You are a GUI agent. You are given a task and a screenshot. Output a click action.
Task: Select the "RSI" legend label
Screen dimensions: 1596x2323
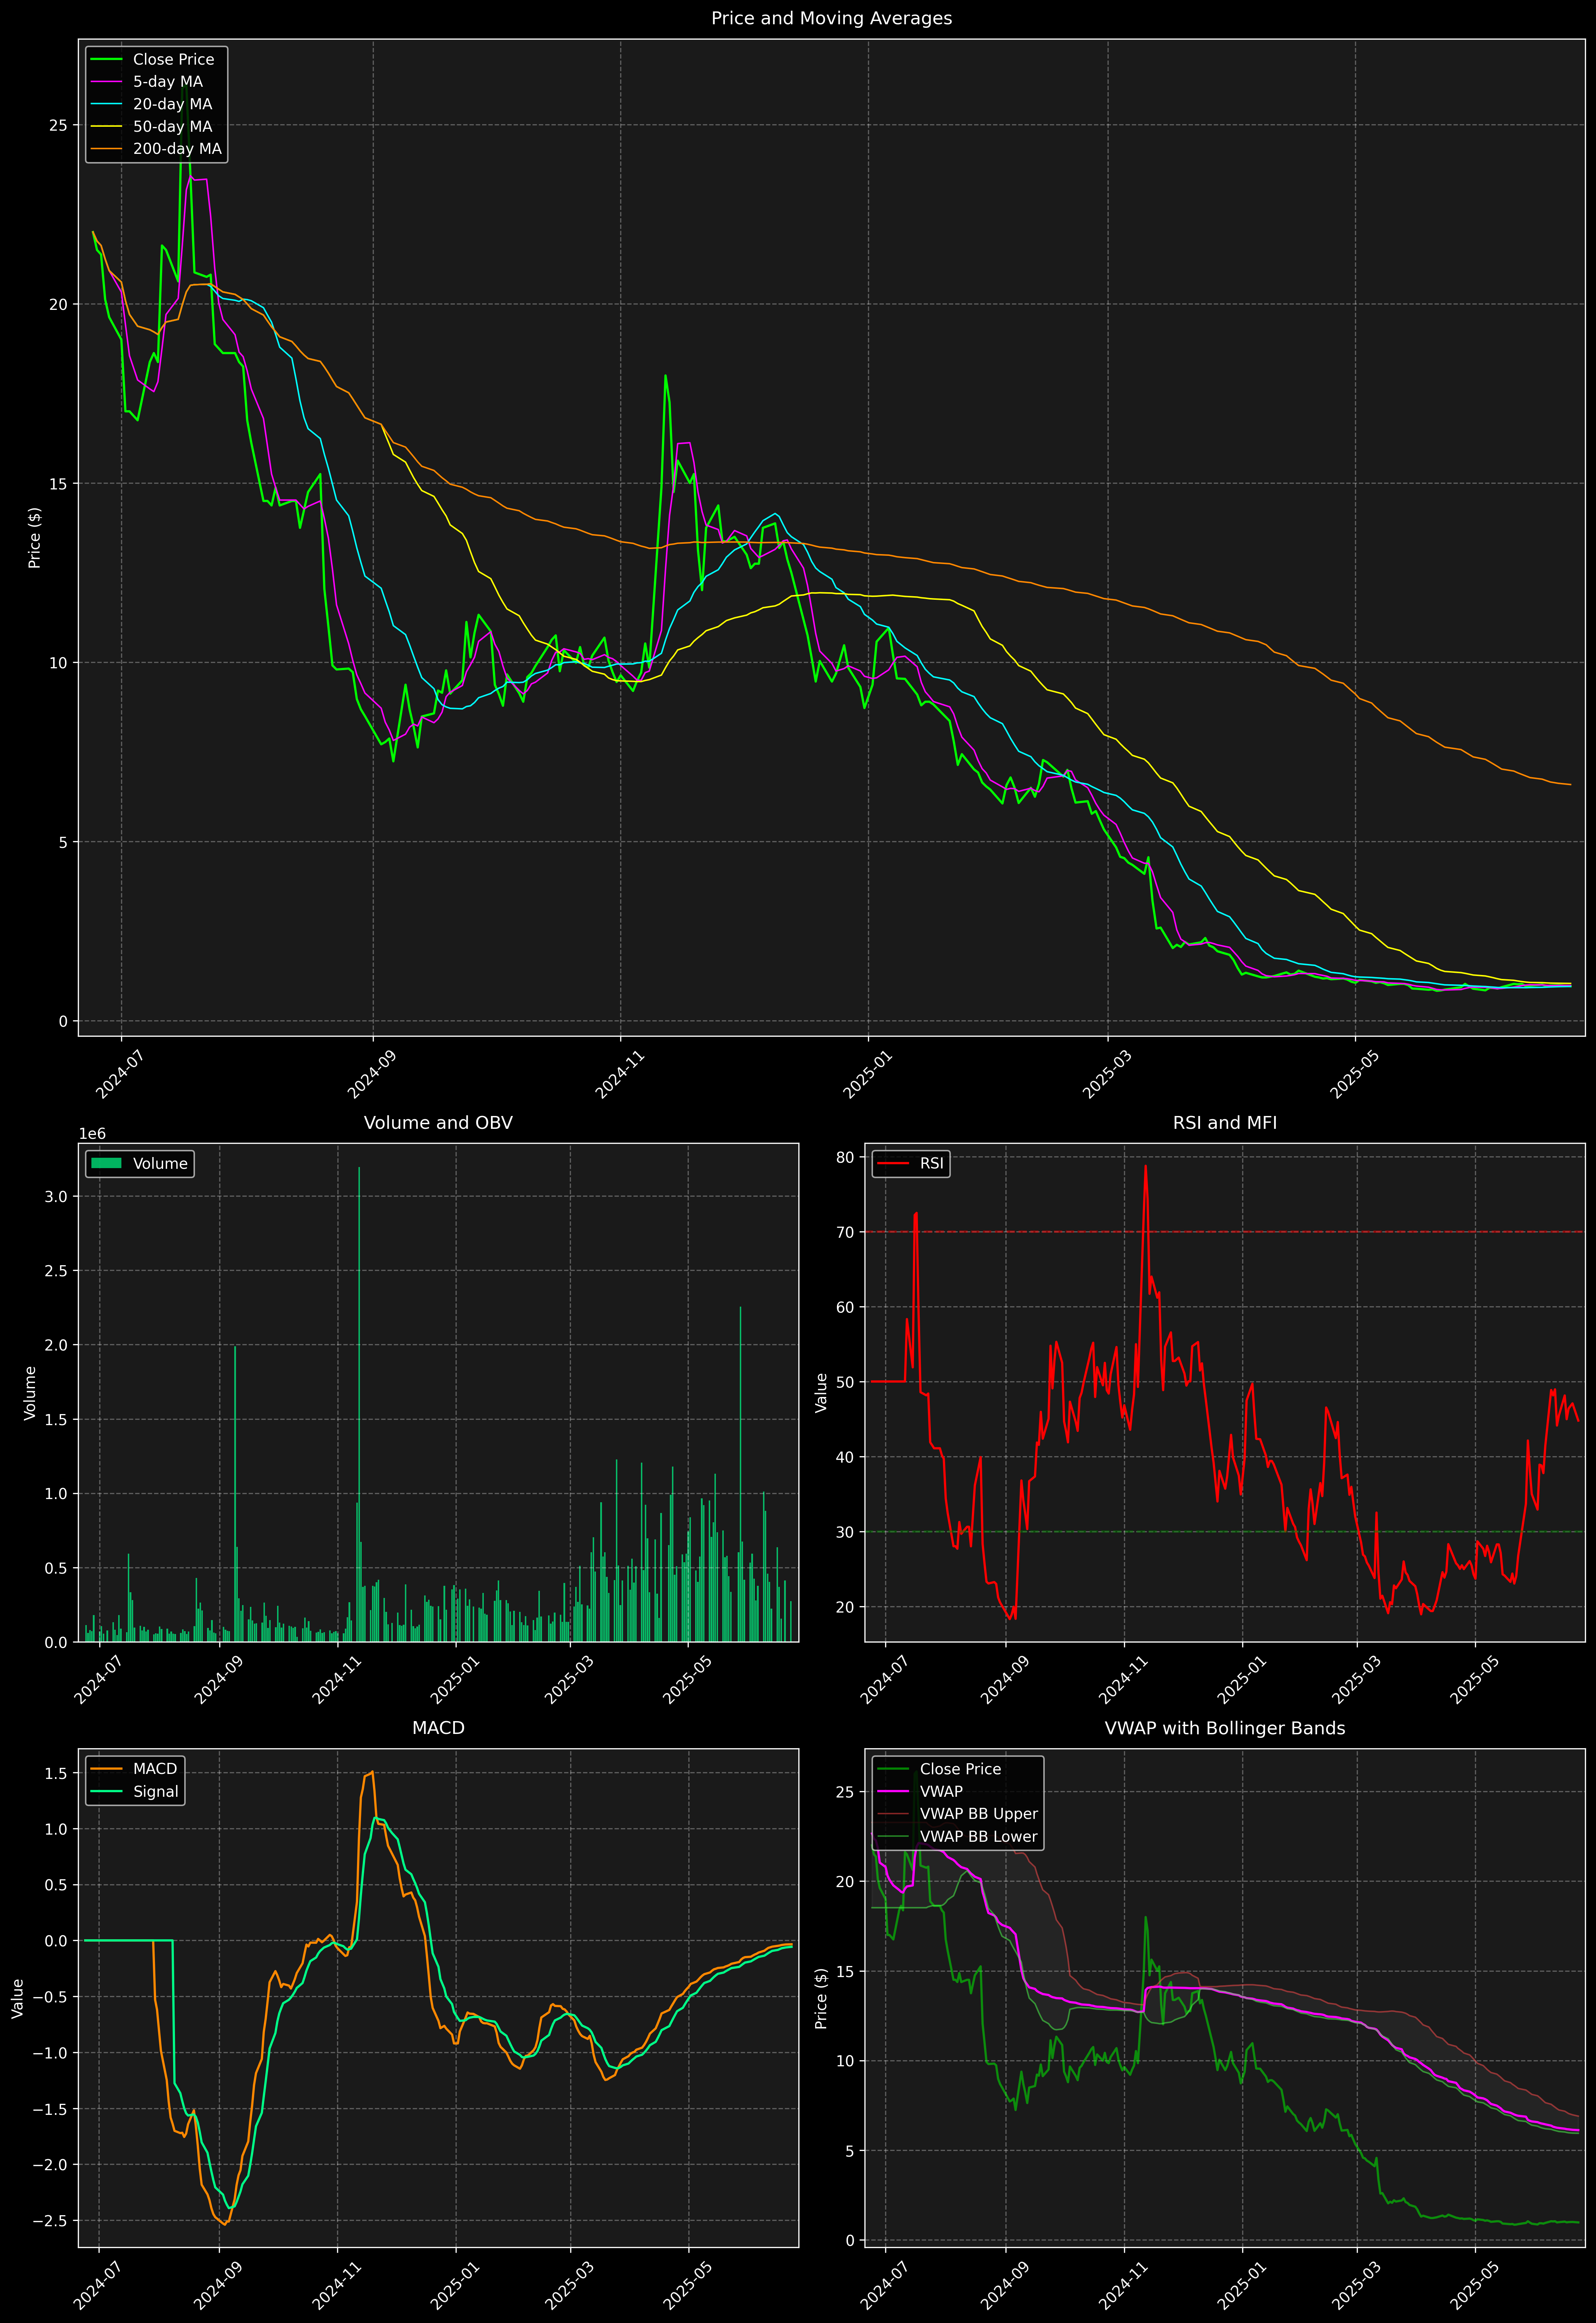point(931,1163)
